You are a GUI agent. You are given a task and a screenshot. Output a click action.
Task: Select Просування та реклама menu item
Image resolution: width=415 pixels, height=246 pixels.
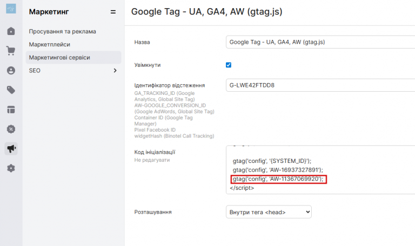pyautogui.click(x=63, y=31)
